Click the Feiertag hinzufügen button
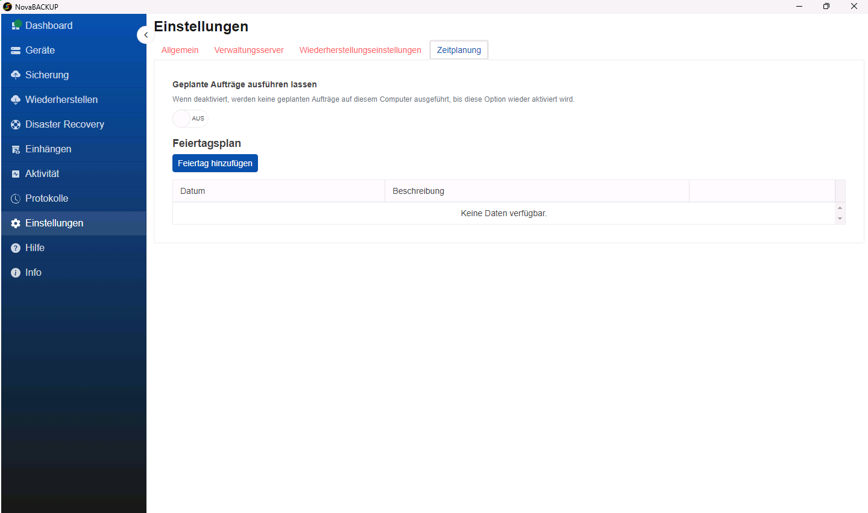 pyautogui.click(x=215, y=163)
